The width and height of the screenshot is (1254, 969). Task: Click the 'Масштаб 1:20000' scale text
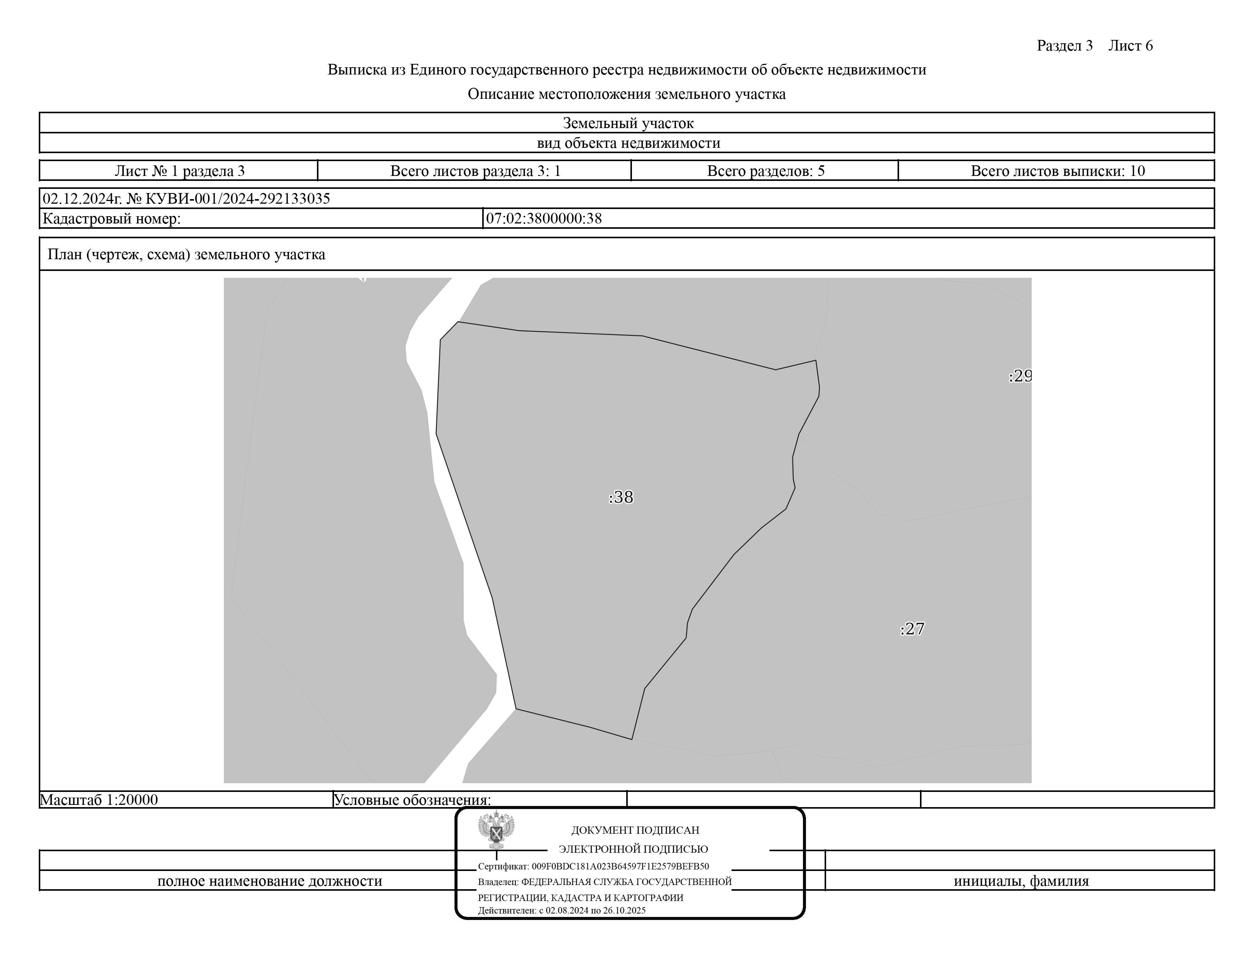(99, 800)
